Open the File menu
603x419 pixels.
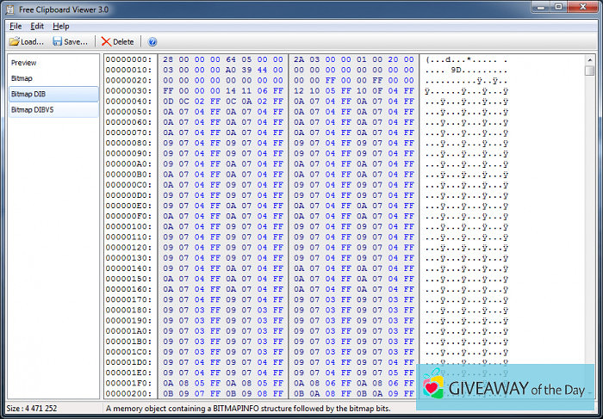pyautogui.click(x=16, y=26)
